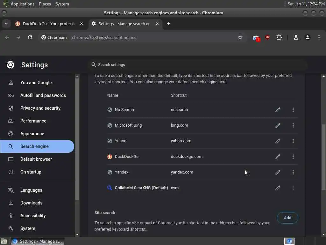
Task: Click the cvm shortcut text
Action: point(175,188)
